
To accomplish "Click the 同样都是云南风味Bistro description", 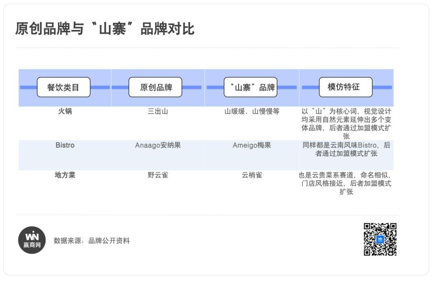I will point(346,149).
